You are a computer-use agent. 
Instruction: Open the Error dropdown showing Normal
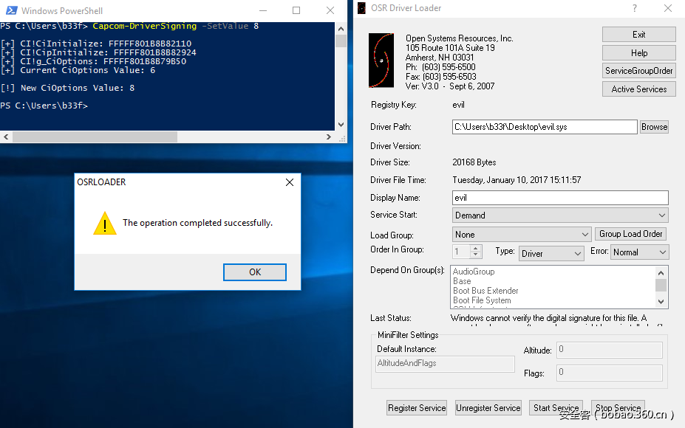(x=639, y=252)
